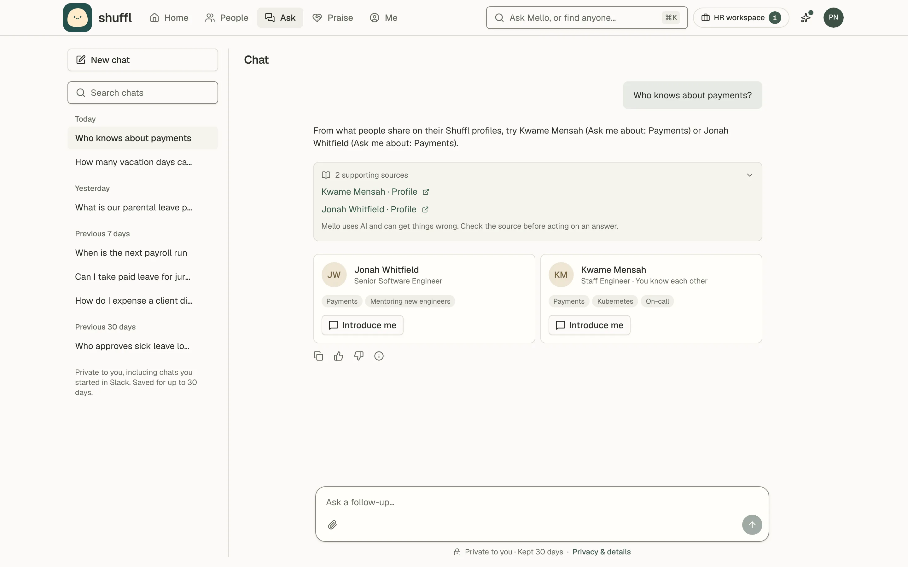Click the Mentoring new engineers tag
This screenshot has height=567, width=908.
410,301
